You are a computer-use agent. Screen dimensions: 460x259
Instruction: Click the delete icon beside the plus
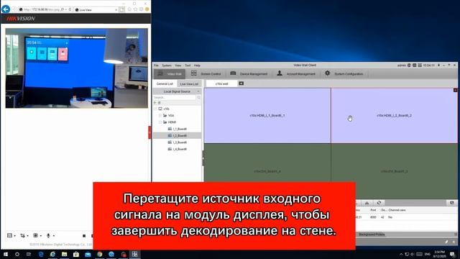[x=160, y=103]
